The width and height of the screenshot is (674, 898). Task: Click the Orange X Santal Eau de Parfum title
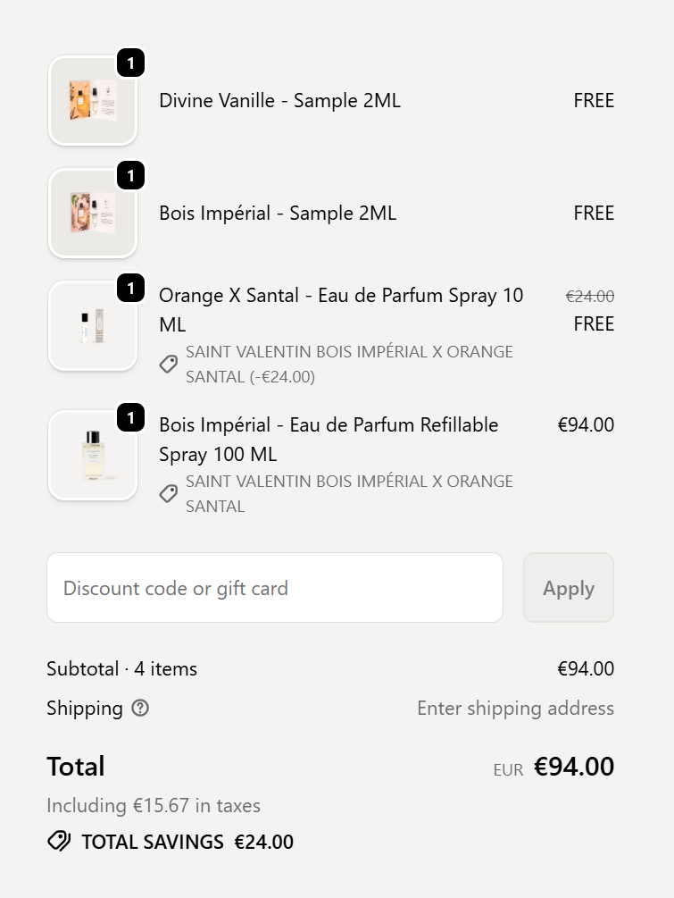(341, 309)
